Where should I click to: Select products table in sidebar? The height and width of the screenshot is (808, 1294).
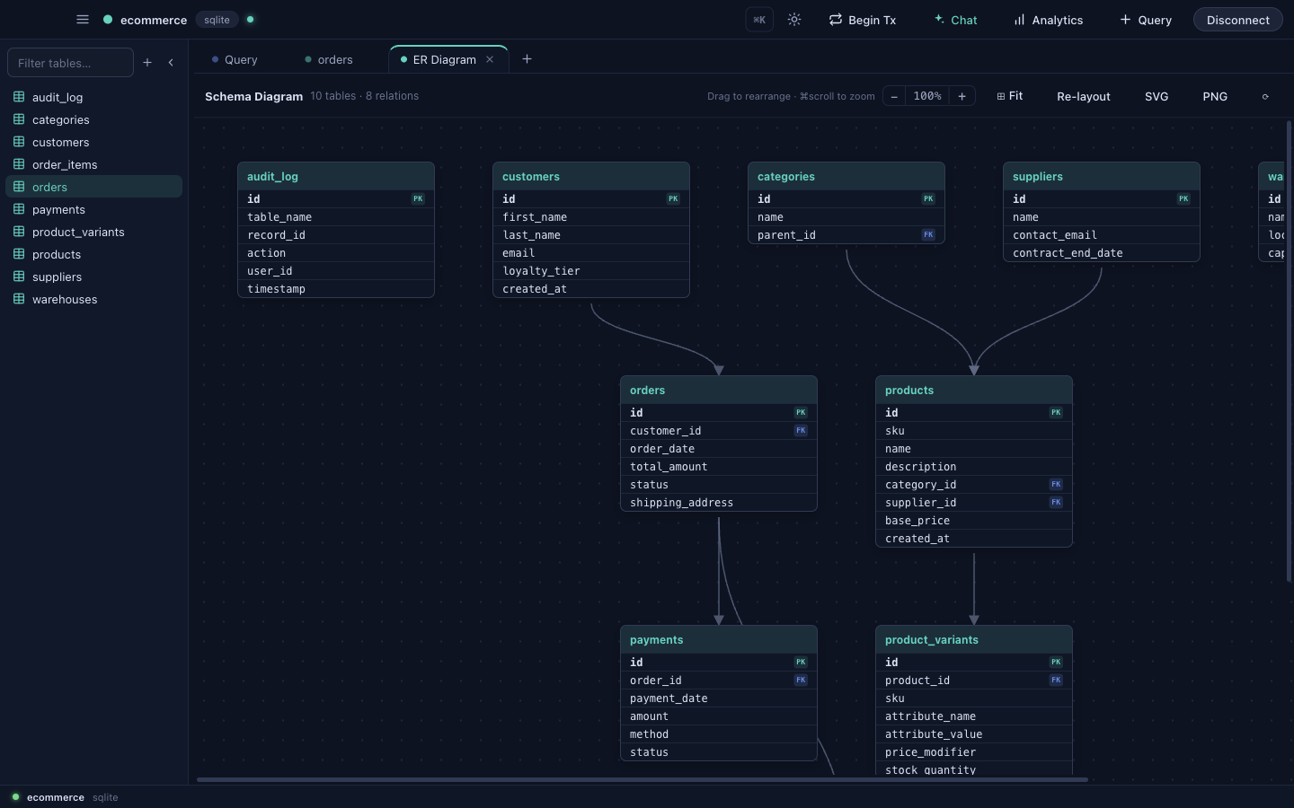(94, 254)
